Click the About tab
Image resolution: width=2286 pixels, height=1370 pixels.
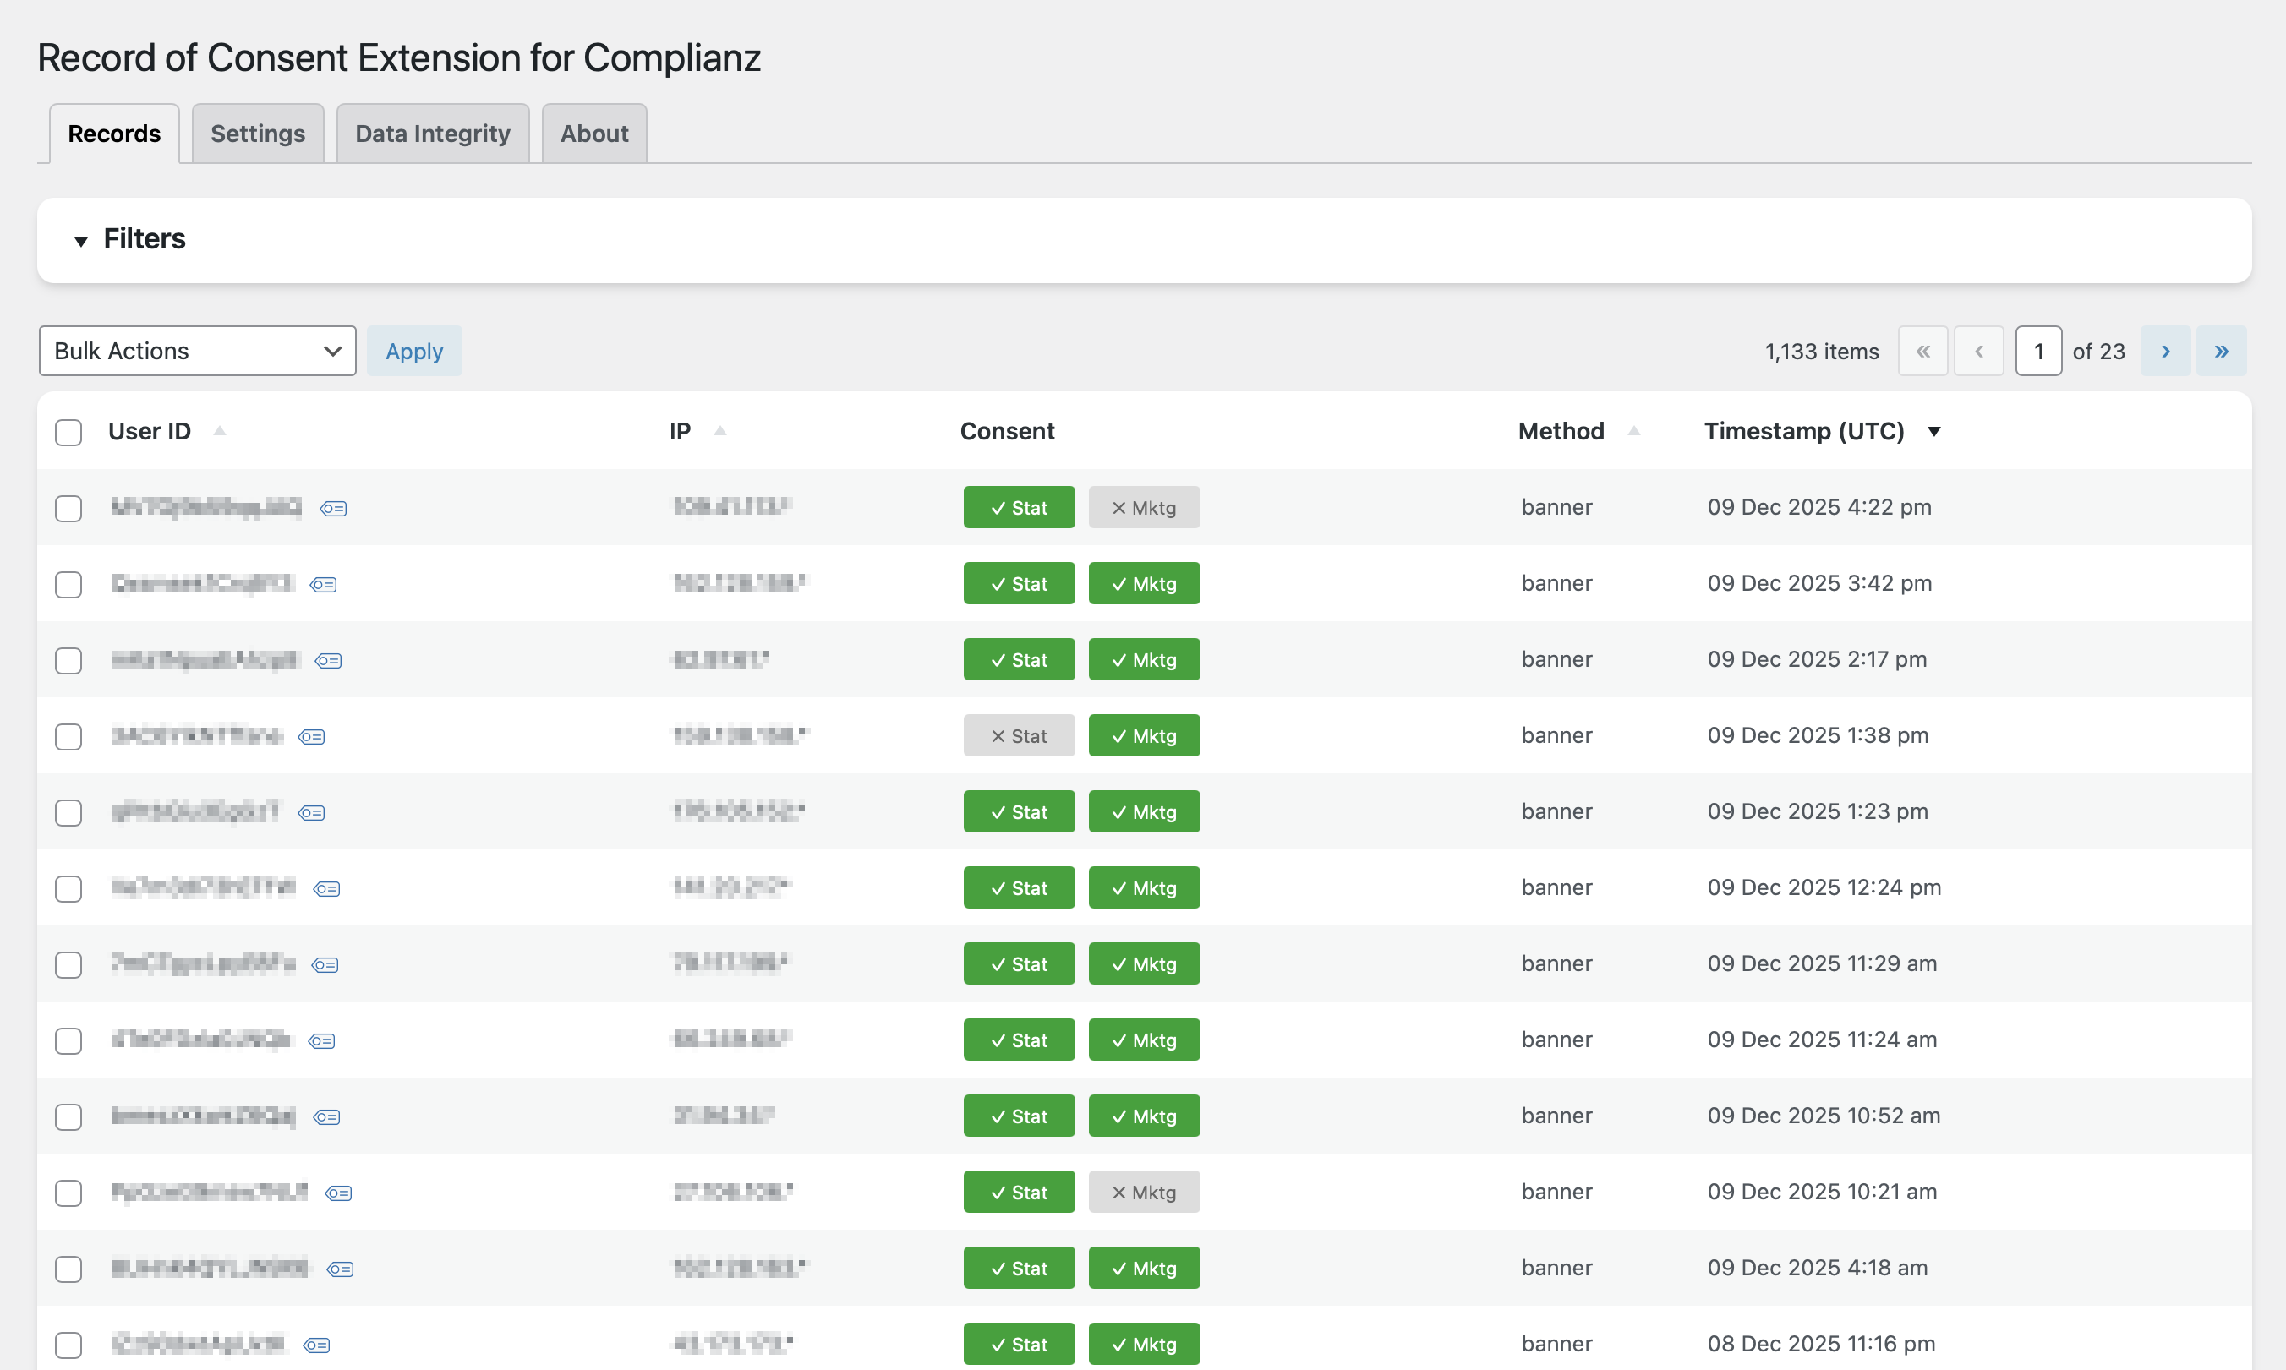pyautogui.click(x=593, y=134)
